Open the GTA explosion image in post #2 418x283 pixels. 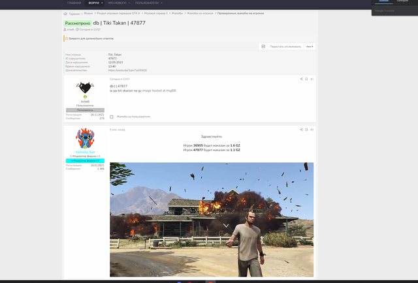[212, 220]
